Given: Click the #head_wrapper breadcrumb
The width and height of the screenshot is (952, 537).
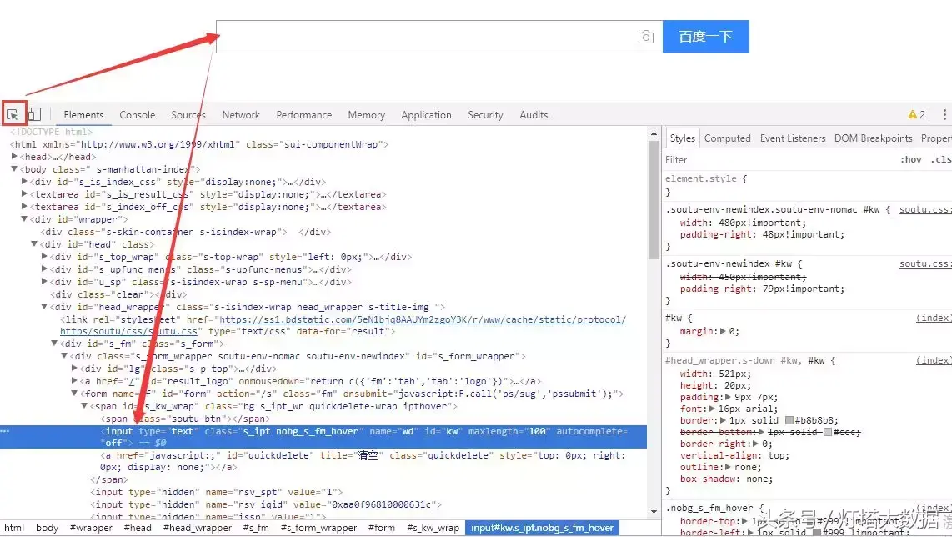Looking at the screenshot, I should 198,528.
